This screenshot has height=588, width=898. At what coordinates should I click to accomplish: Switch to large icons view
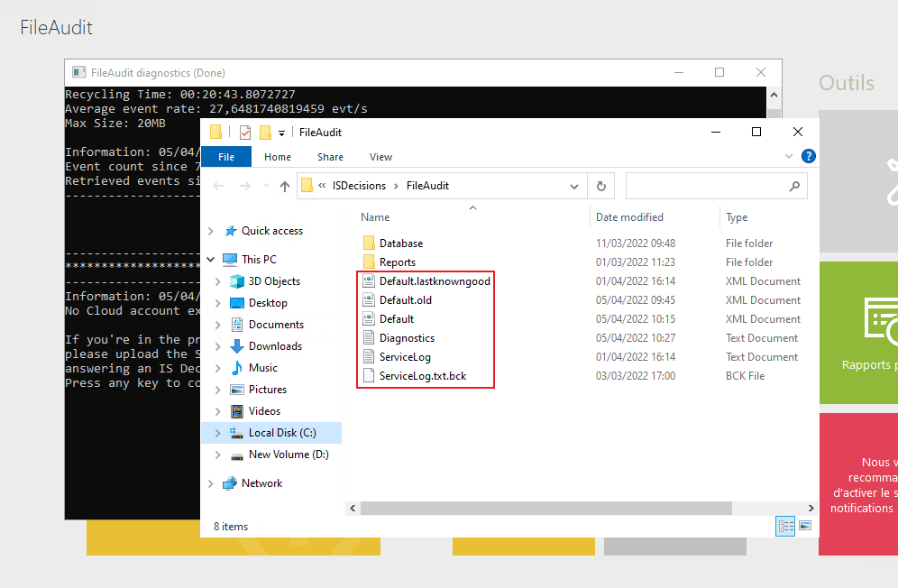pyautogui.click(x=805, y=526)
